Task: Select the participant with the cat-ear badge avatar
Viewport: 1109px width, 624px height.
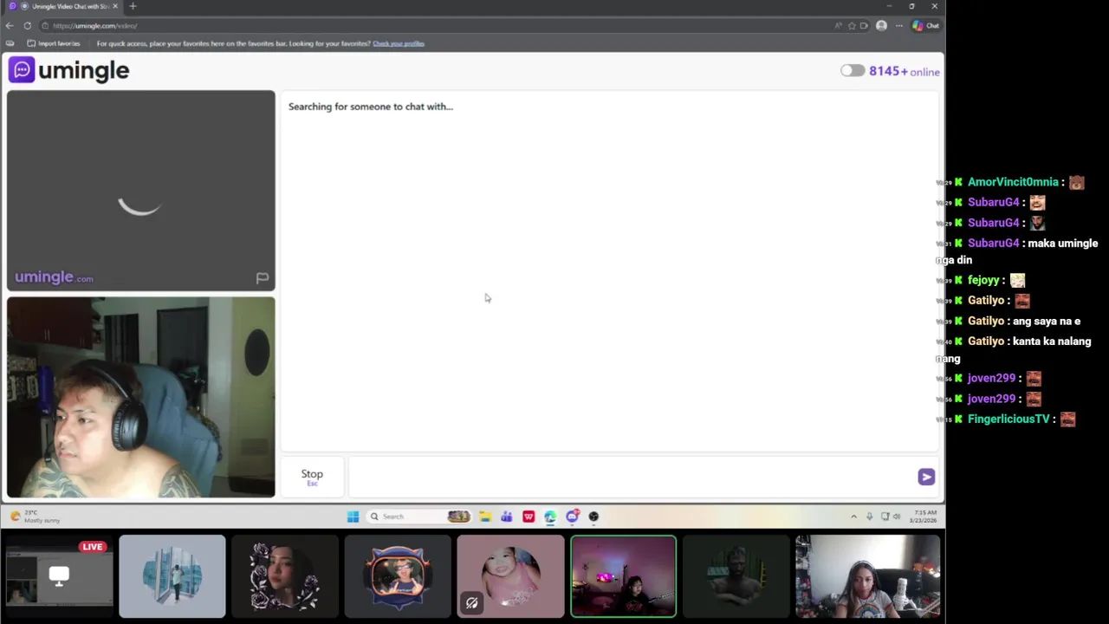Action: [x=398, y=576]
